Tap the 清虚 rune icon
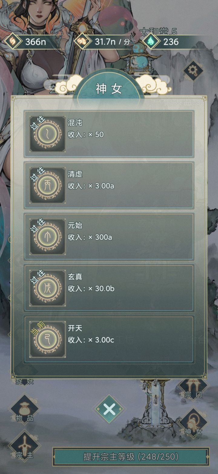The width and height of the screenshot is (218, 474). (x=48, y=185)
